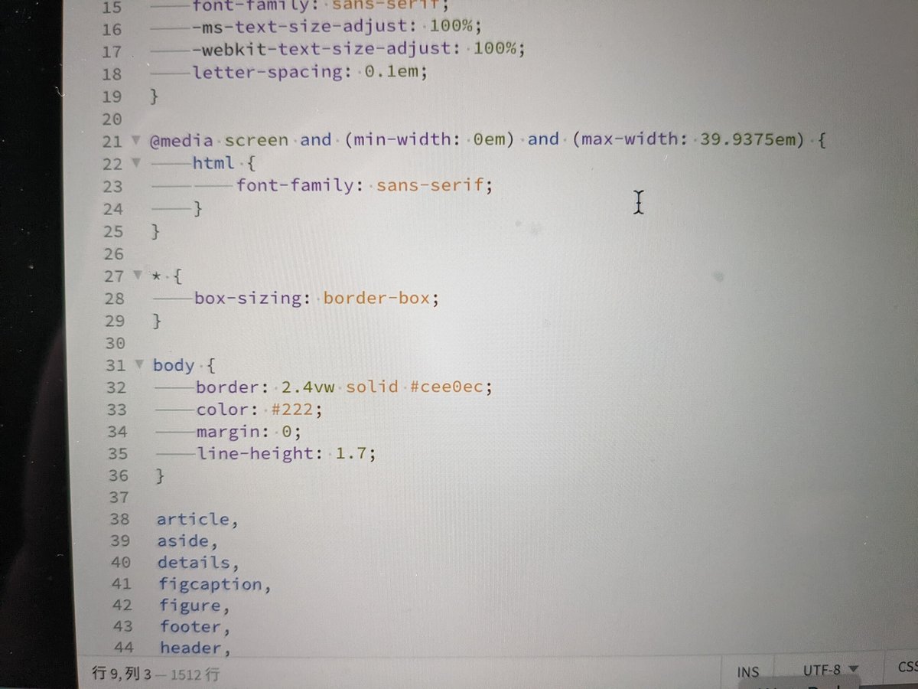Screen dimensions: 918x689
Task: Click sans-serif value on line 23
Action: tap(430, 185)
